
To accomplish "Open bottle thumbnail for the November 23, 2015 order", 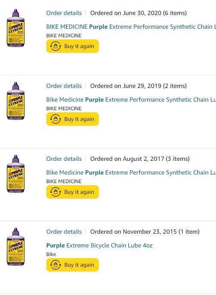I will tap(15, 247).
